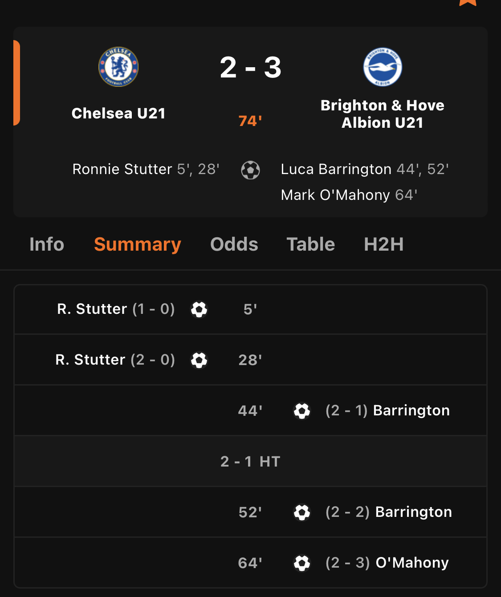Switch to the H2H tab
The image size is (501, 597).
(384, 244)
